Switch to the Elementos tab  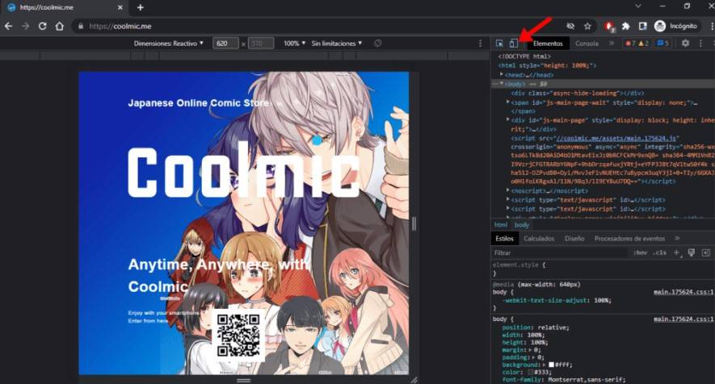(x=548, y=44)
